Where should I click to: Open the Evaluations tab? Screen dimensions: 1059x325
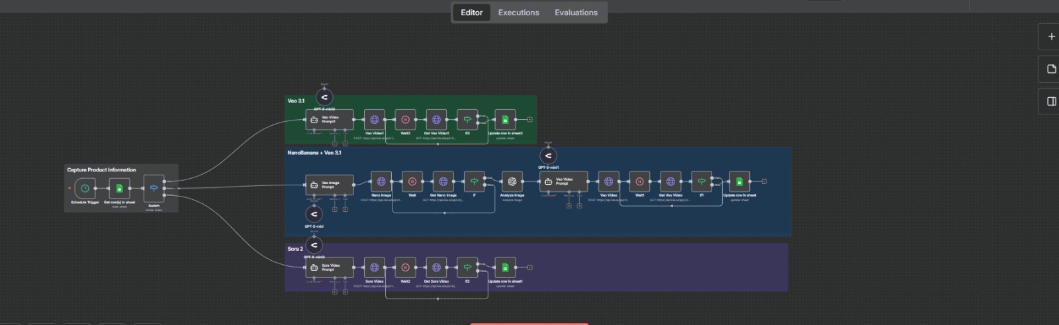[x=576, y=13]
